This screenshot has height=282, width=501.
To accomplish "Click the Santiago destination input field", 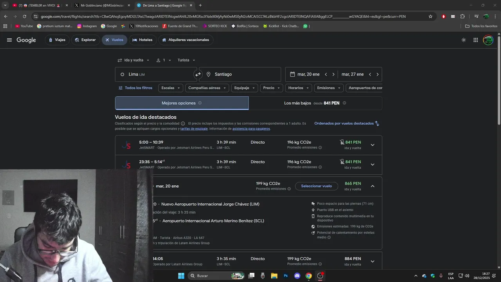I will (x=240, y=74).
